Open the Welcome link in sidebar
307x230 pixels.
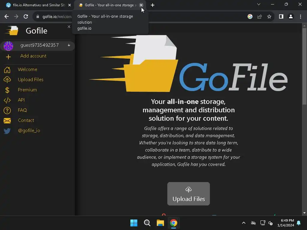[27, 69]
